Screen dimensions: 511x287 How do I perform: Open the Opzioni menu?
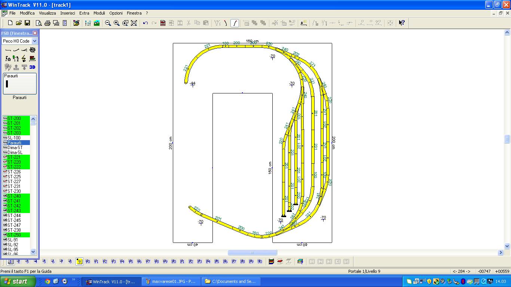116,13
